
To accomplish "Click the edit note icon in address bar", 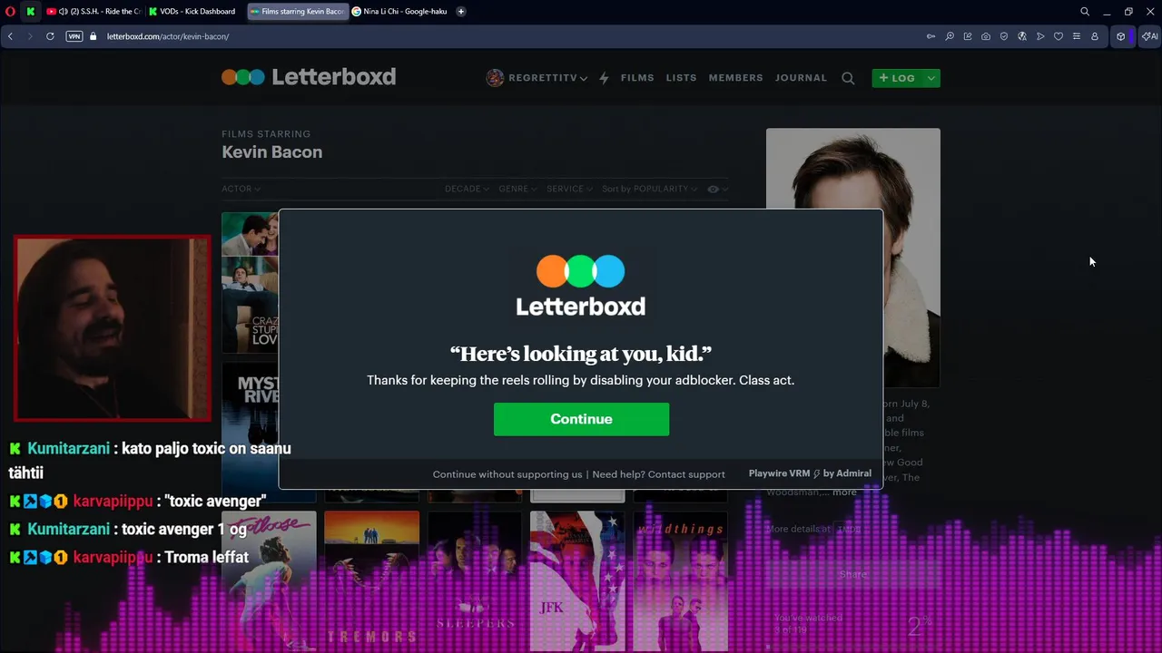I will pos(968,36).
